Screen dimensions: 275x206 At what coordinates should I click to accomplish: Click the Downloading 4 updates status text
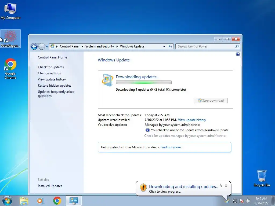tap(151, 90)
